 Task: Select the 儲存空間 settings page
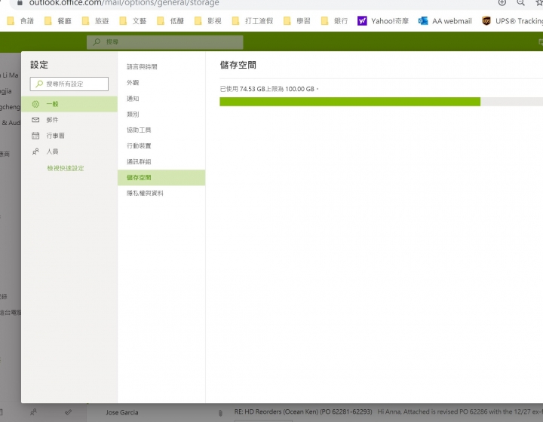pos(161,177)
